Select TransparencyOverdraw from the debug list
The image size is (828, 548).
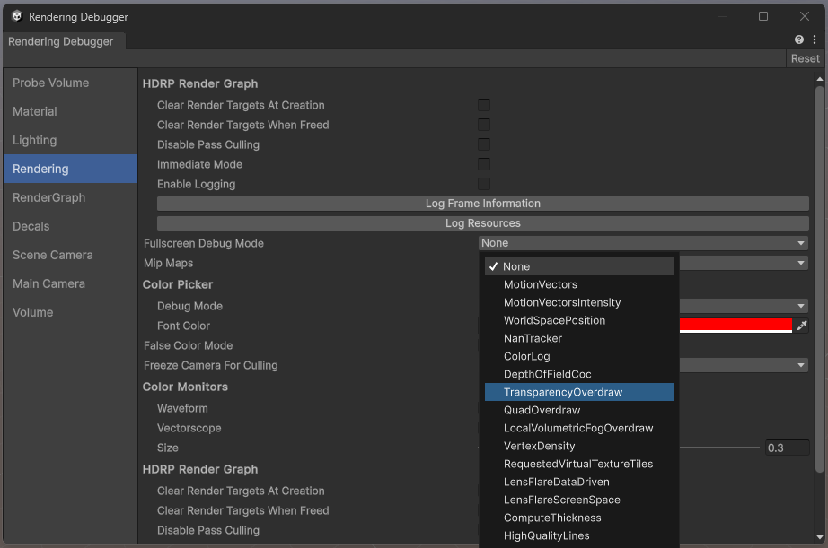(x=578, y=392)
